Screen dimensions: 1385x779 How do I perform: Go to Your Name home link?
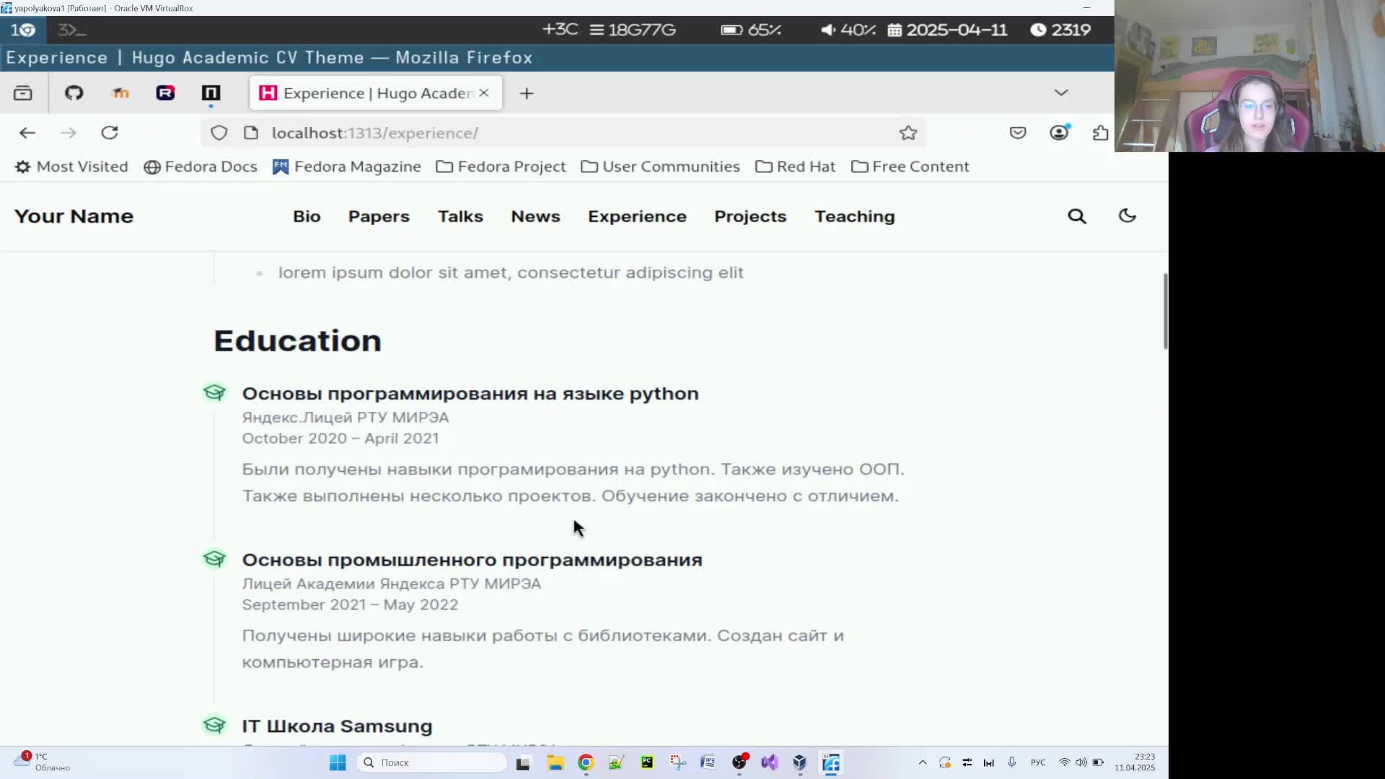[74, 216]
